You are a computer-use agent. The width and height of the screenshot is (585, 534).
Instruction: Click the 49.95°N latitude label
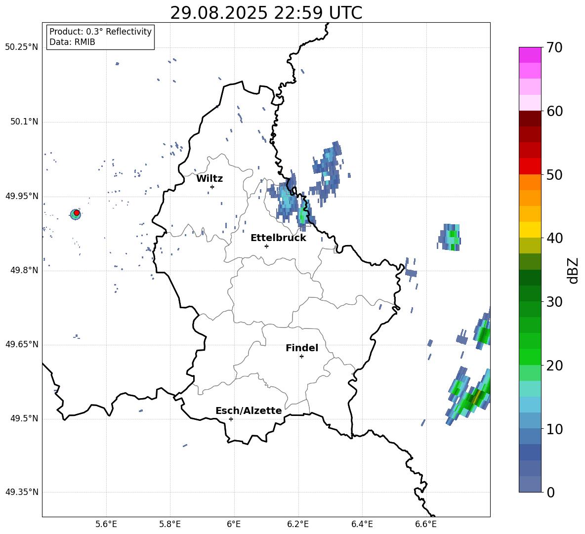point(22,196)
